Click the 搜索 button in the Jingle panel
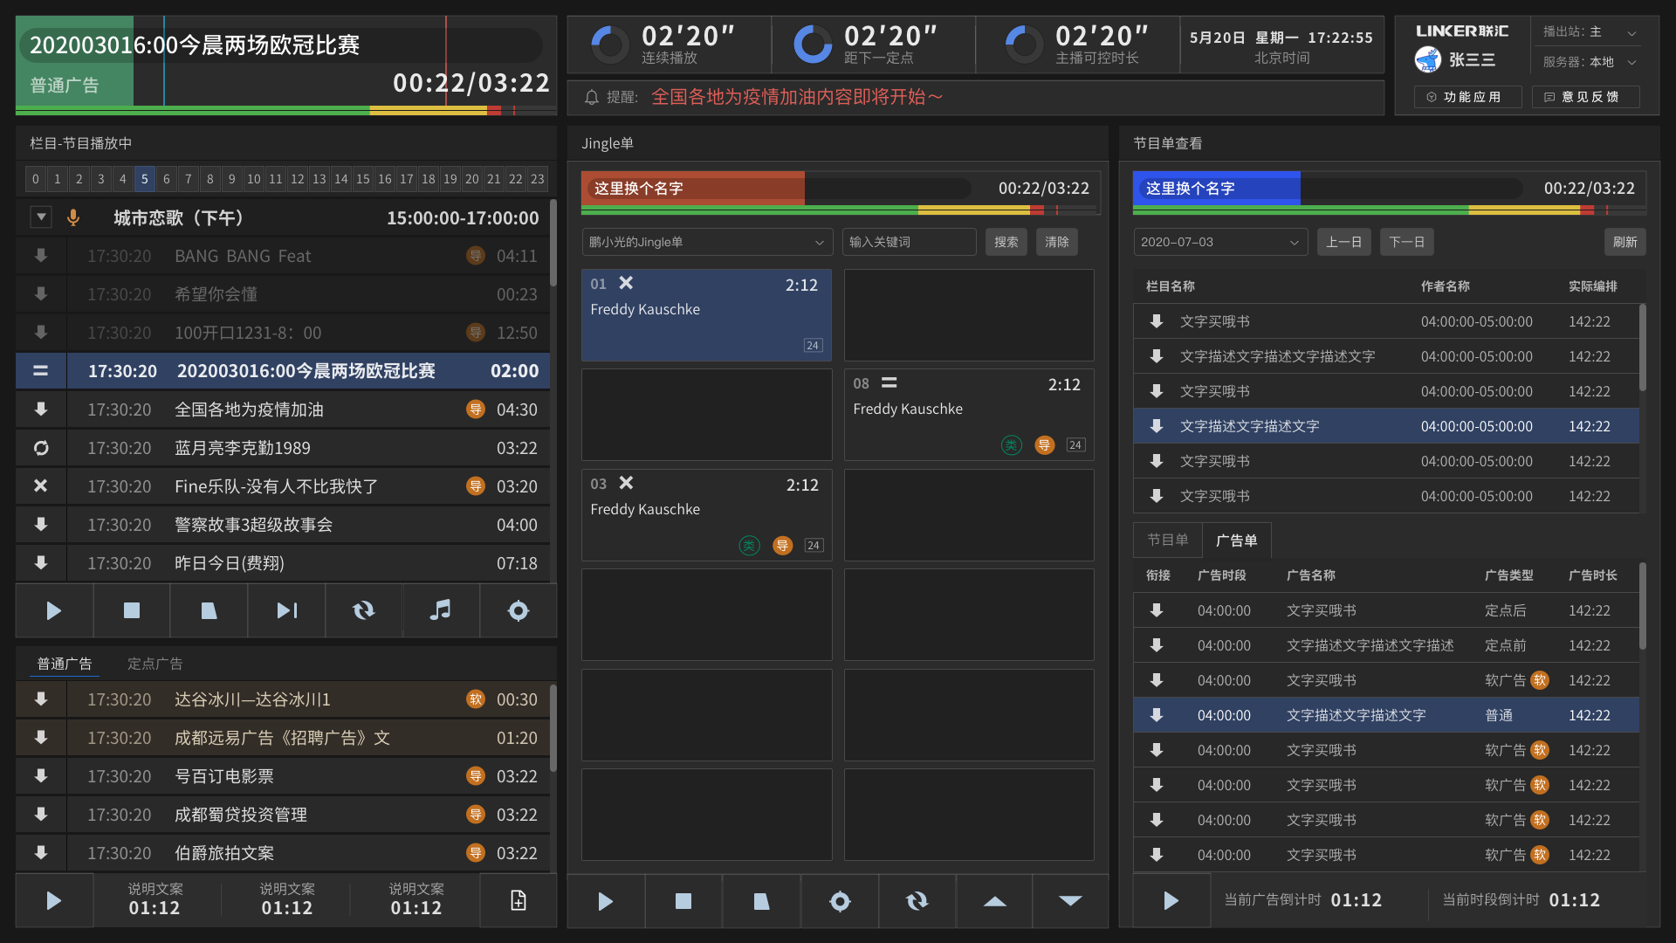Viewport: 1676px width, 943px height. (1006, 242)
